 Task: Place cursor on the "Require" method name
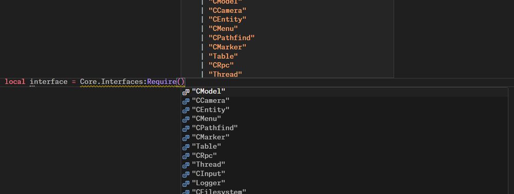tap(161, 82)
